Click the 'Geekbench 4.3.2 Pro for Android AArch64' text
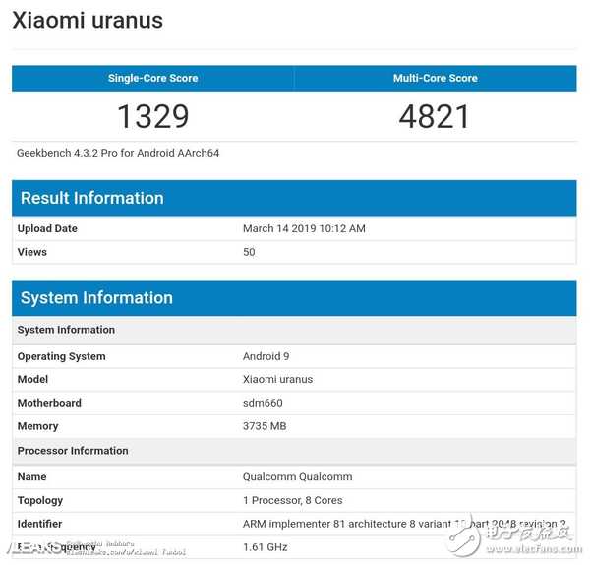Image resolution: width=590 pixels, height=565 pixels. [x=118, y=153]
